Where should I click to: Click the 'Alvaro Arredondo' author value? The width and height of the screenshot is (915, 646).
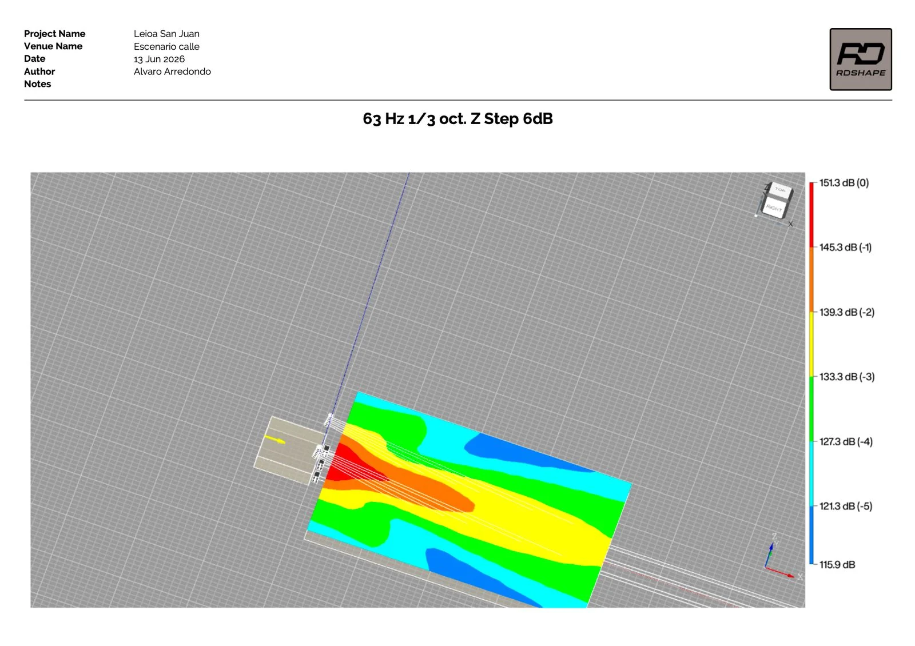[172, 71]
